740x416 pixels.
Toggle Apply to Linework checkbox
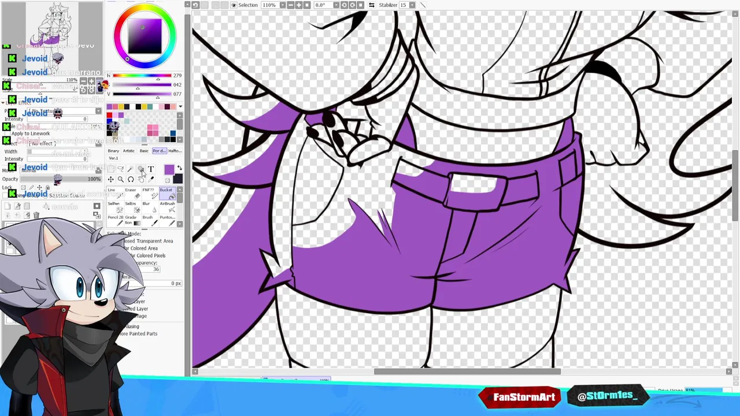tap(7, 133)
